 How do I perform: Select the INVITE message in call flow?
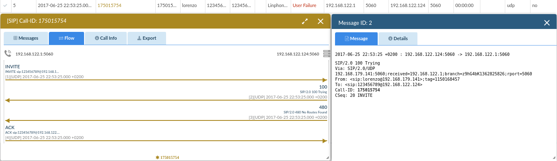pyautogui.click(x=12, y=67)
